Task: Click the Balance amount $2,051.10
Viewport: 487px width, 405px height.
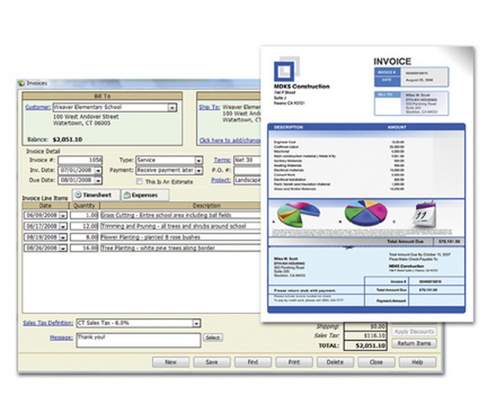Action: coord(68,139)
